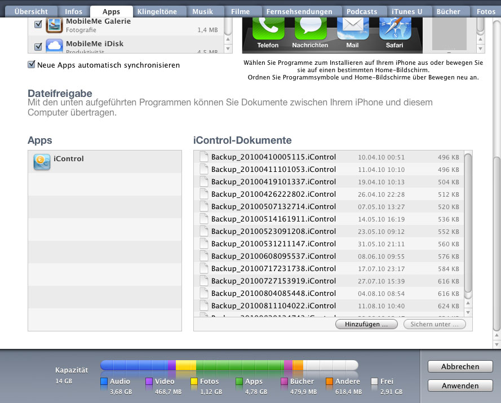
Task: Click the Telefon app icon
Action: coord(268,28)
